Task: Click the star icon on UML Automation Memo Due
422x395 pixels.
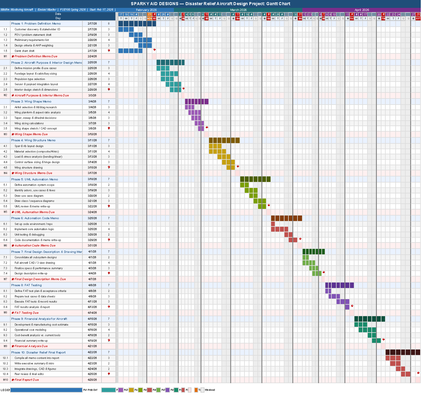Action: point(13,212)
